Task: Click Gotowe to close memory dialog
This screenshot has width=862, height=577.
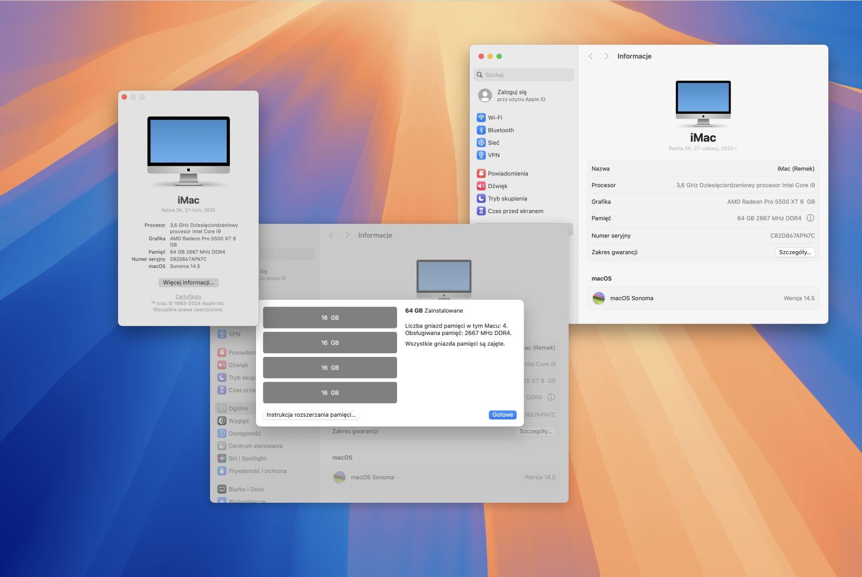Action: (x=502, y=415)
